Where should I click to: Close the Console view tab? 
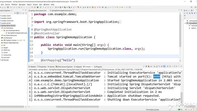(92, 67)
